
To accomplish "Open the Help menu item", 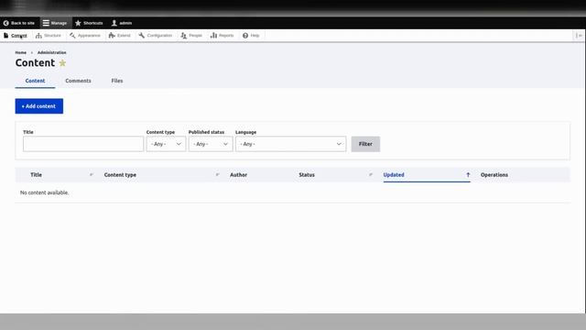I will [251, 36].
